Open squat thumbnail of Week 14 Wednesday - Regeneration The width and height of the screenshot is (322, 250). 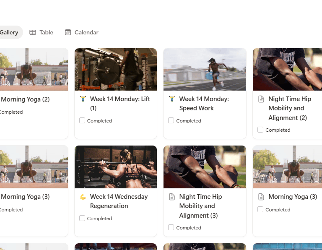pyautogui.click(x=116, y=167)
